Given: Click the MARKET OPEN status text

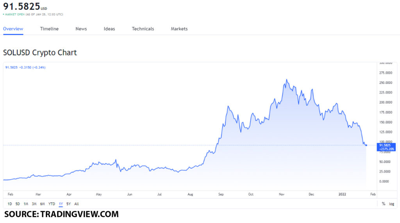Looking at the screenshot, I should coord(15,14).
